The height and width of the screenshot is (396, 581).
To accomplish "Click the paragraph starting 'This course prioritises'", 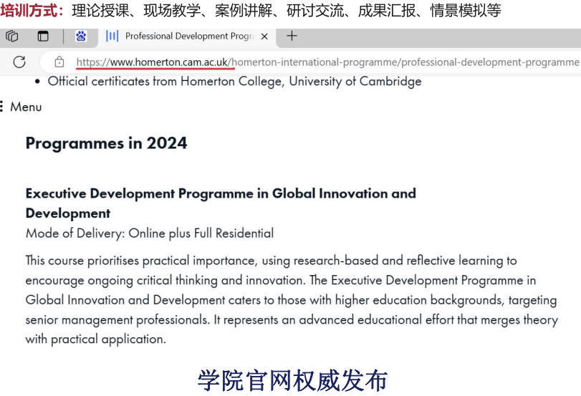I will pyautogui.click(x=292, y=300).
